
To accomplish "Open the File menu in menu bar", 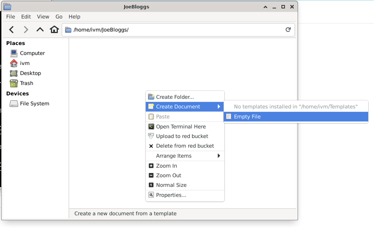I will point(10,17).
